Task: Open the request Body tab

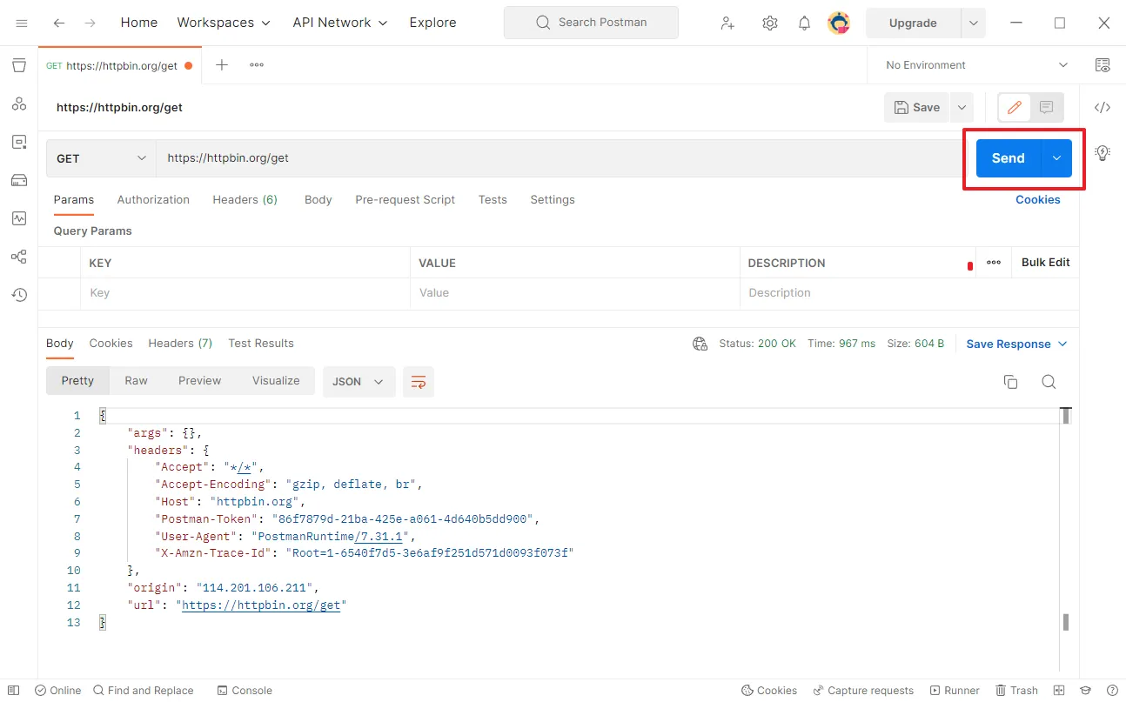Action: tap(318, 200)
